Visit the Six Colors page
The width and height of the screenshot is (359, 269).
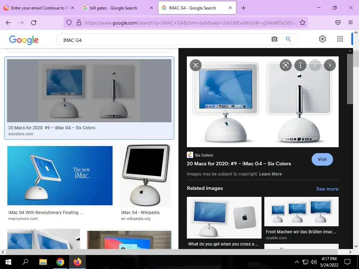pyautogui.click(x=322, y=159)
